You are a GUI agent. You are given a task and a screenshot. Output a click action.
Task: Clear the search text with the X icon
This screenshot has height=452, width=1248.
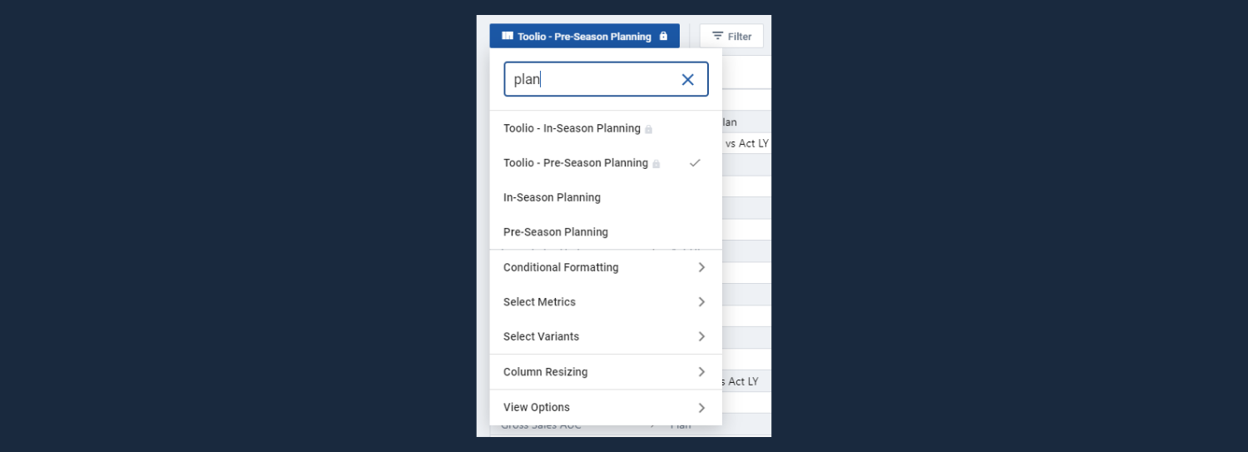coord(687,80)
